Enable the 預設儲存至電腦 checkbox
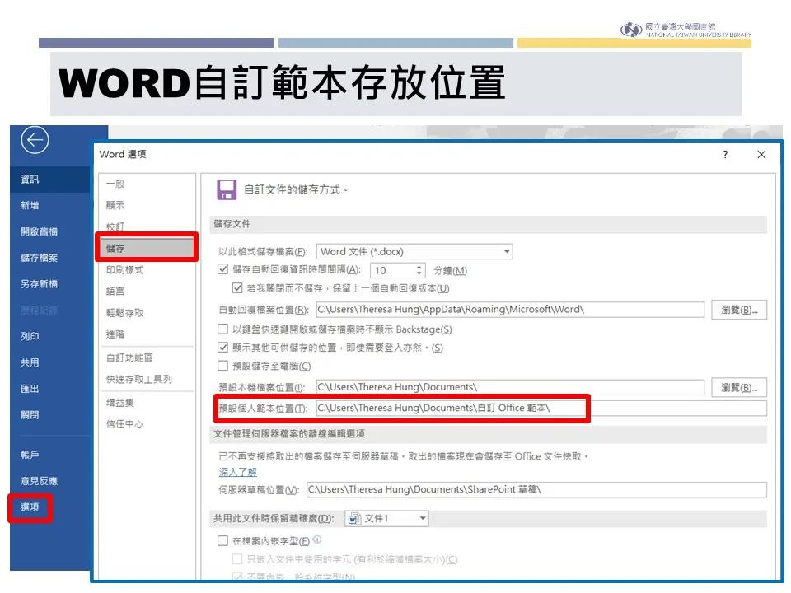This screenshot has width=791, height=593. tap(223, 365)
